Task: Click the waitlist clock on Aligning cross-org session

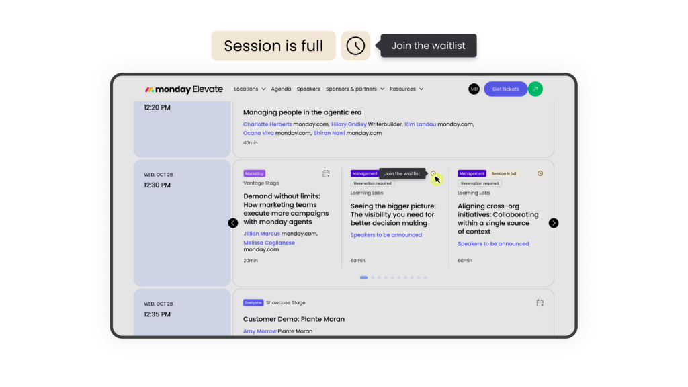Action: [x=540, y=173]
